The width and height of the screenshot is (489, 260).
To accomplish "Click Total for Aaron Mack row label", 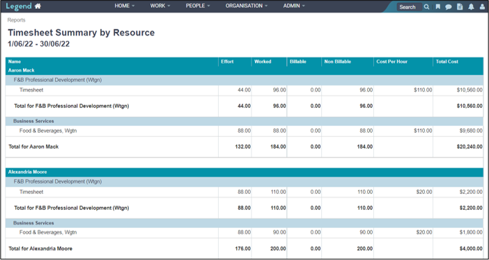I will click(33, 147).
